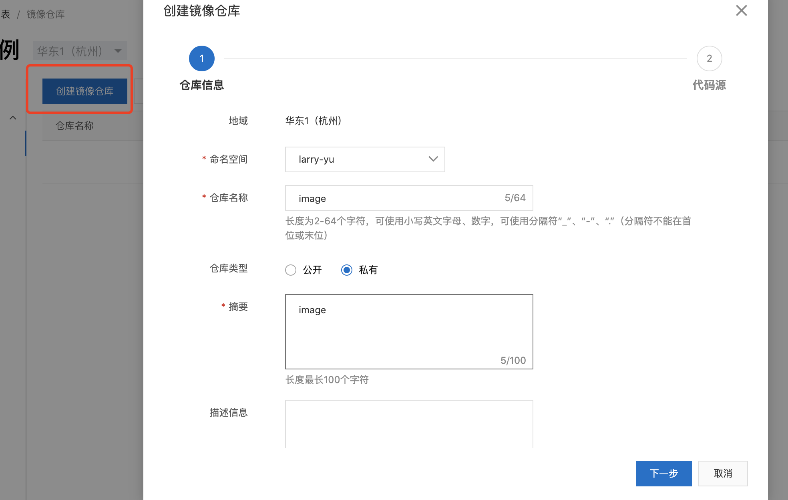
Task: Click the 代码源 step label
Action: (x=709, y=85)
